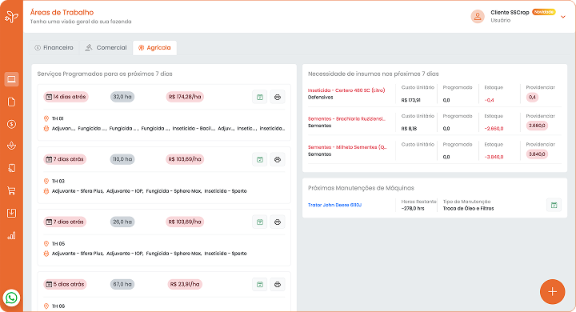Screen dimensions: 576x312
Task: Click print icon on 14 dias atrás card
Action: click(x=278, y=97)
